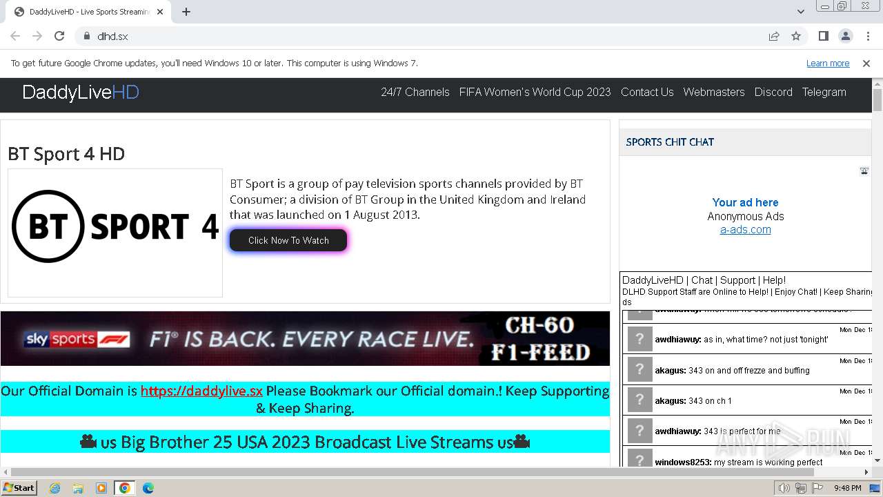Viewport: 883px width, 497px height.
Task: Click small ad info icon in chat panel
Action: [x=864, y=170]
